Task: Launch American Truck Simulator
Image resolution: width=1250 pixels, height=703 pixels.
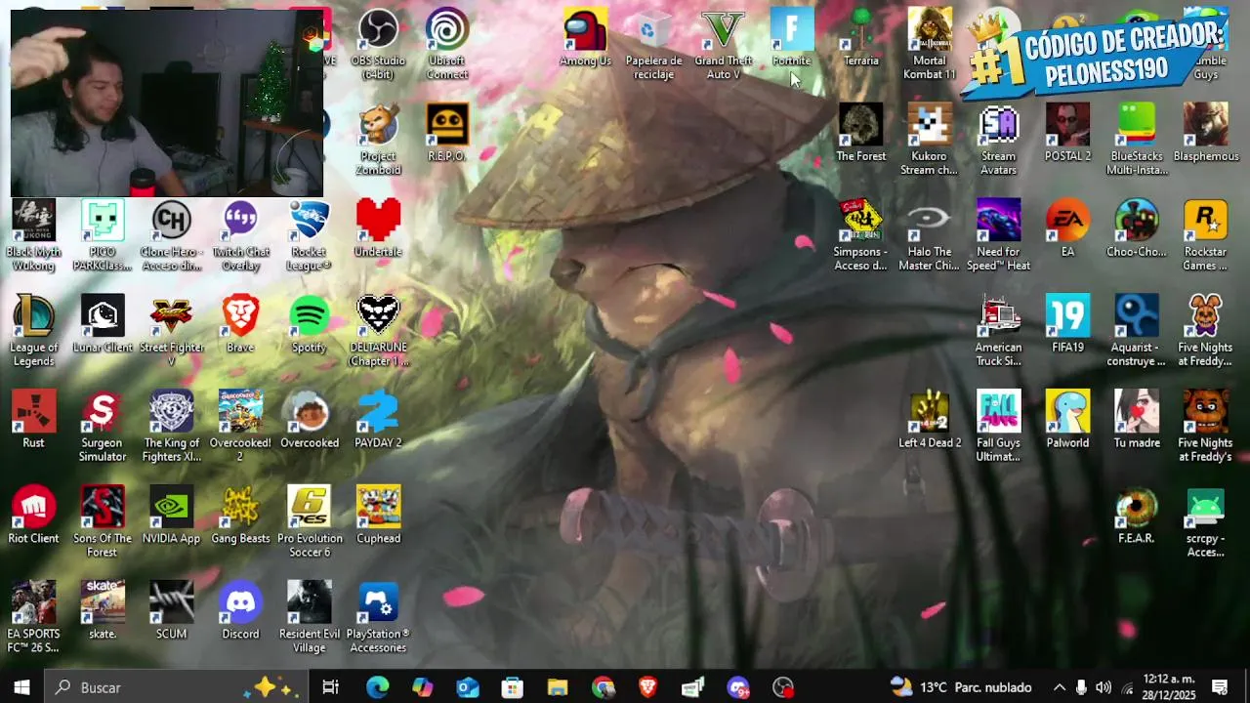Action: pos(998,332)
